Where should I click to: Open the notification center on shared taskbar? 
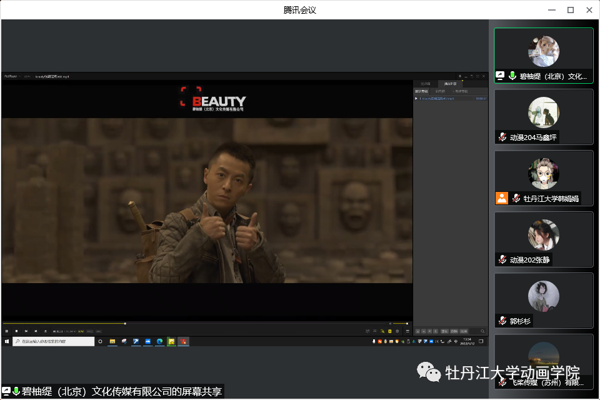pyautogui.click(x=481, y=341)
